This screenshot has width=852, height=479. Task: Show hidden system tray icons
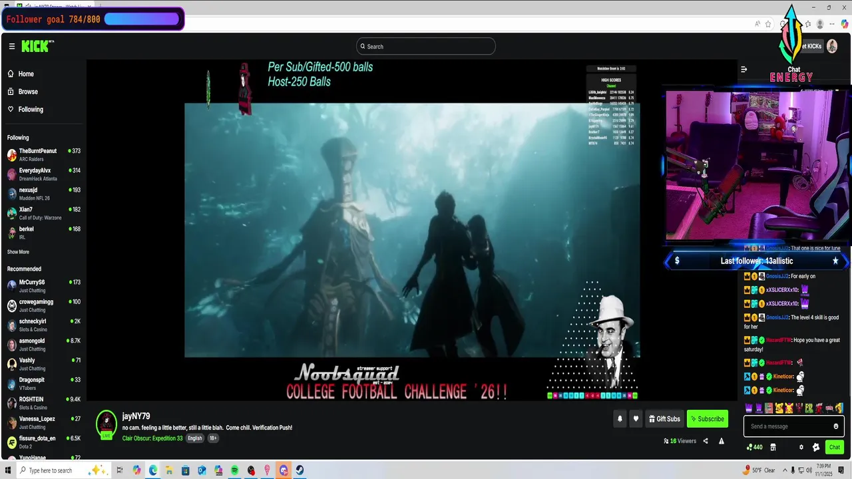(785, 470)
